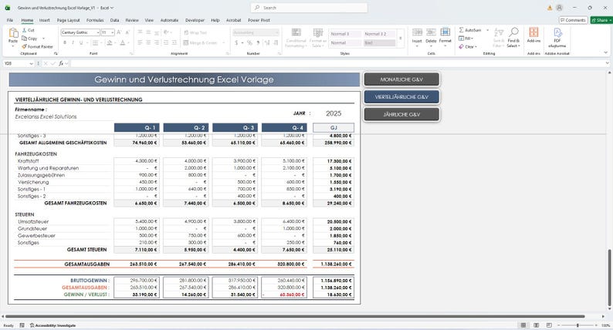This screenshot has height=330, width=613.
Task: Adjust the zoom slider handle
Action: [577, 325]
